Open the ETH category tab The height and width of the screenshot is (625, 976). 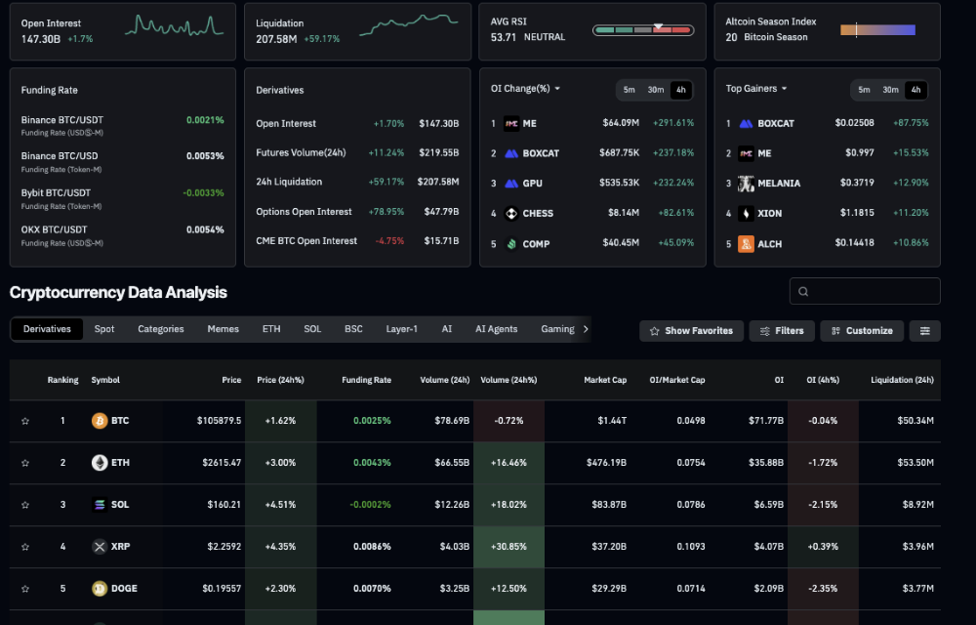[x=271, y=329]
